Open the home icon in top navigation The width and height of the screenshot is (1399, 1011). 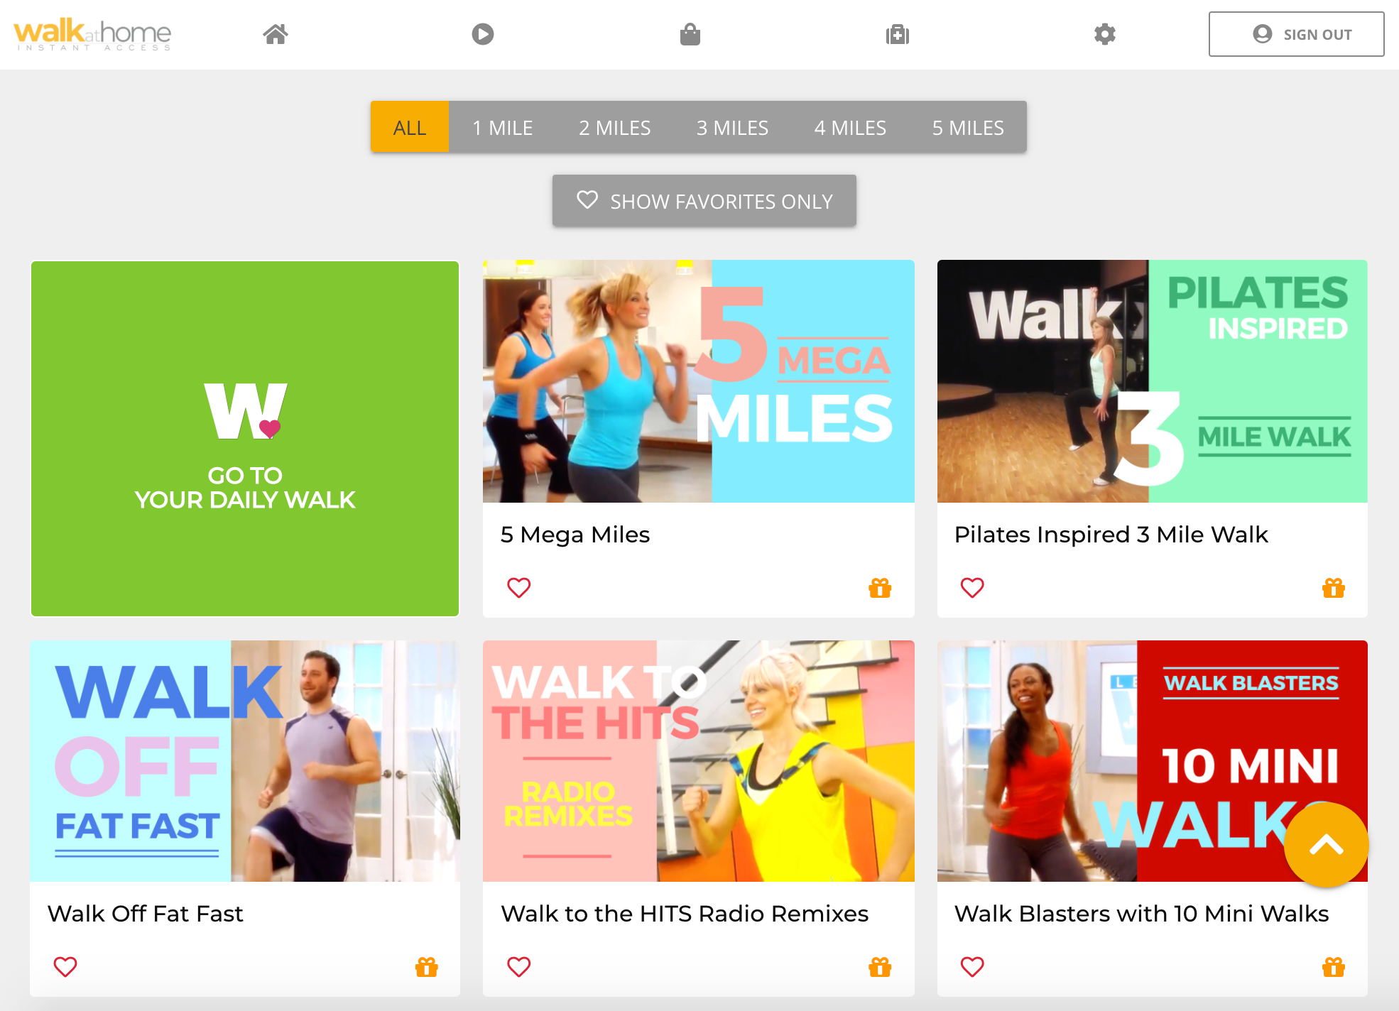[x=276, y=34]
